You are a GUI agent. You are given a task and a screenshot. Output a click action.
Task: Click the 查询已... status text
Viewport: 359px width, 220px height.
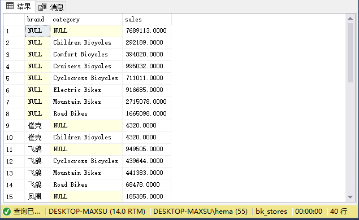(27, 212)
